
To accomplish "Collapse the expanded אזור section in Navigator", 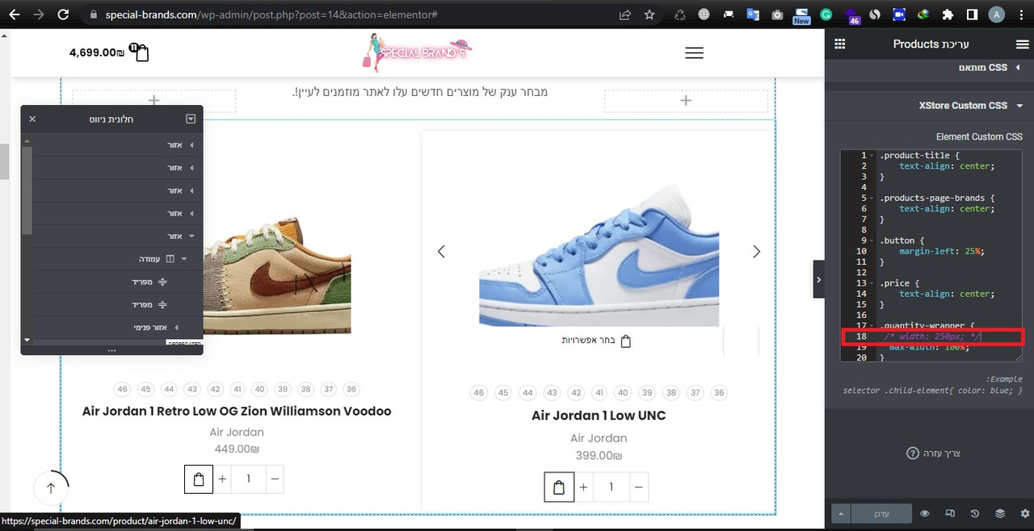I will [191, 236].
